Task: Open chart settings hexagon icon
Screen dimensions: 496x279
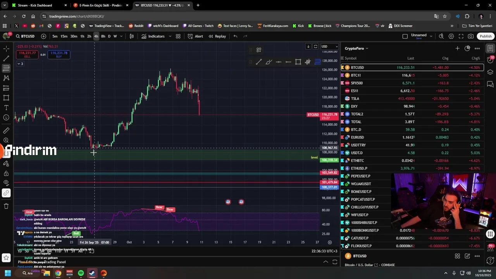Action: tap(451, 36)
